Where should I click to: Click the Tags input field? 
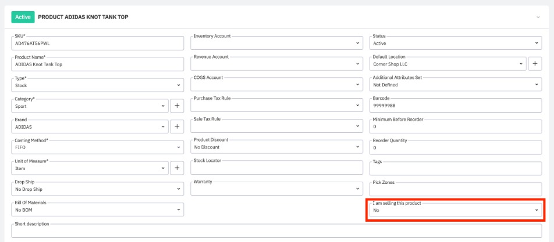coord(456,168)
